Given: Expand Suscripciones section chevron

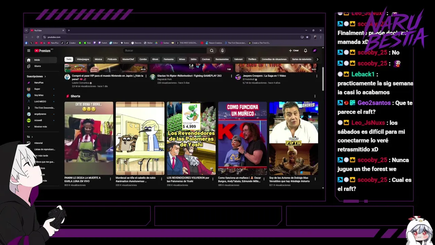Looking at the screenshot, I should [45, 77].
